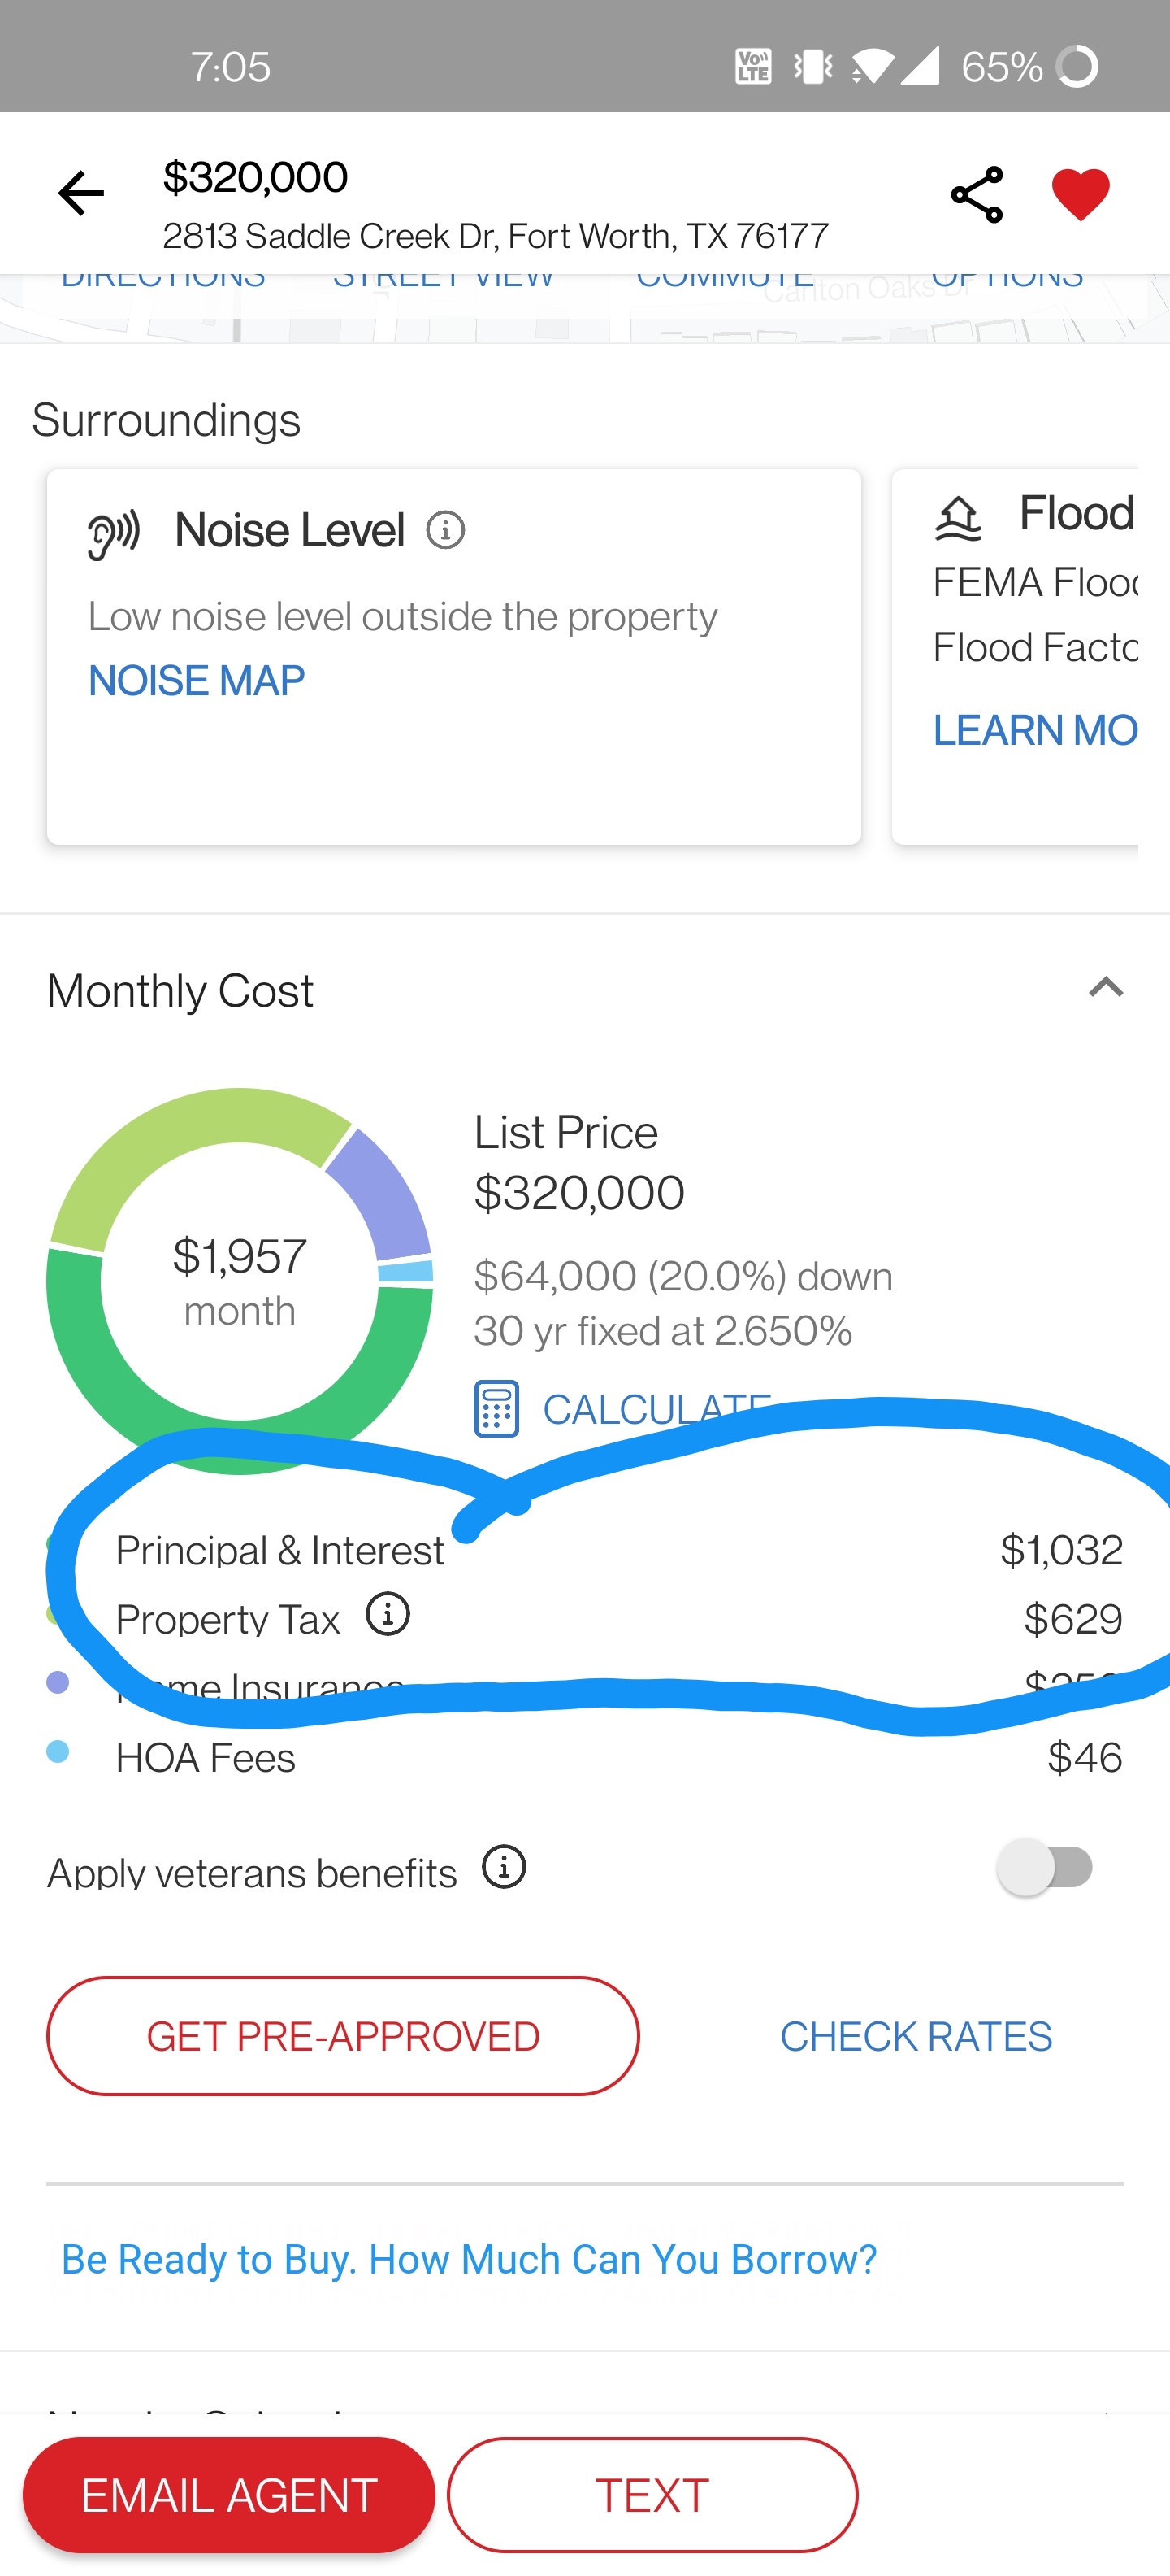The width and height of the screenshot is (1170, 2576).
Task: Tap the HOA Fees blue color dot
Action: click(x=57, y=1751)
